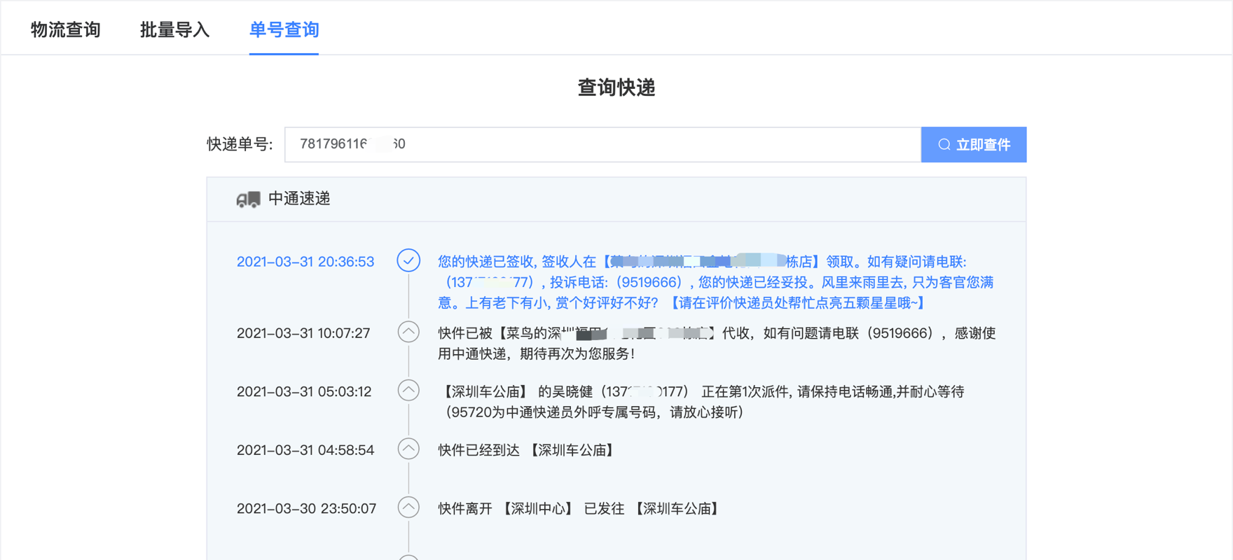The image size is (1233, 560).
Task: Select the 单号查询 tab
Action: tap(284, 29)
